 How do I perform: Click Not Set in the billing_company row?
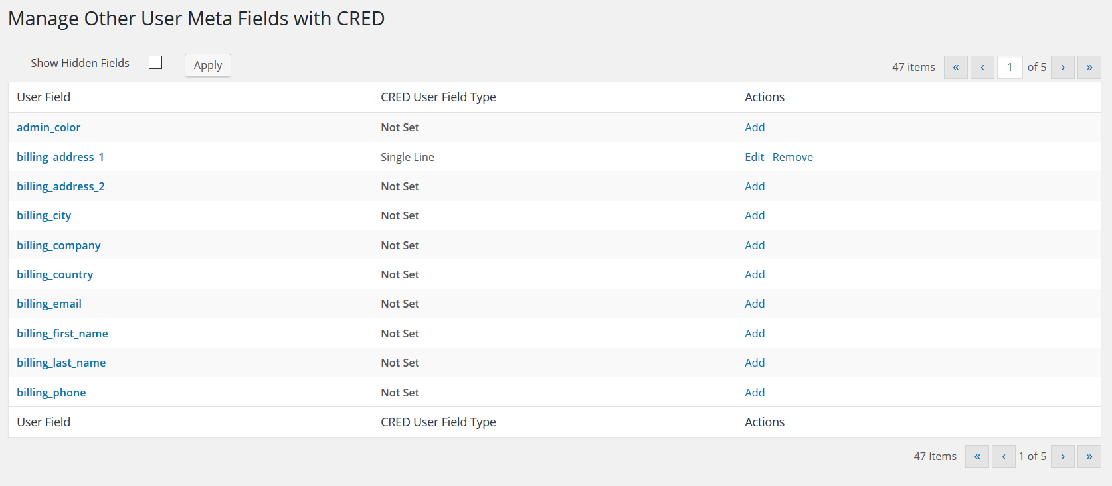pyautogui.click(x=400, y=245)
